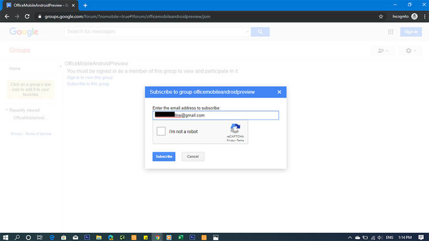
Task: Select the OfficeMobileAndroidPreview browser tab
Action: (38, 5)
